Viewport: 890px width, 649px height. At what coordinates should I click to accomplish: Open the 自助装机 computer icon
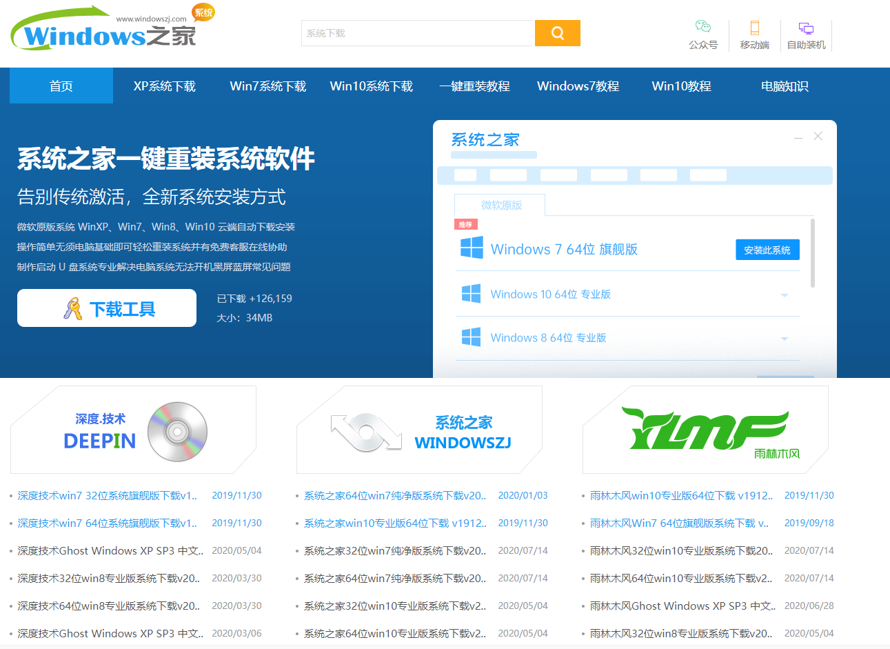tap(806, 28)
